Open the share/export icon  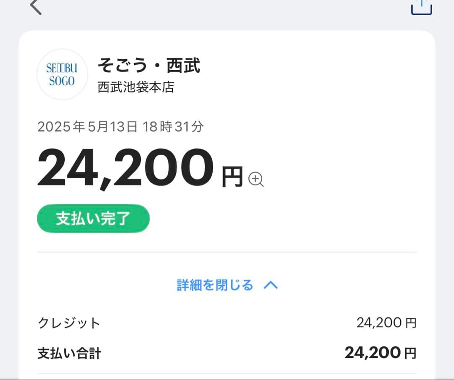pyautogui.click(x=421, y=6)
